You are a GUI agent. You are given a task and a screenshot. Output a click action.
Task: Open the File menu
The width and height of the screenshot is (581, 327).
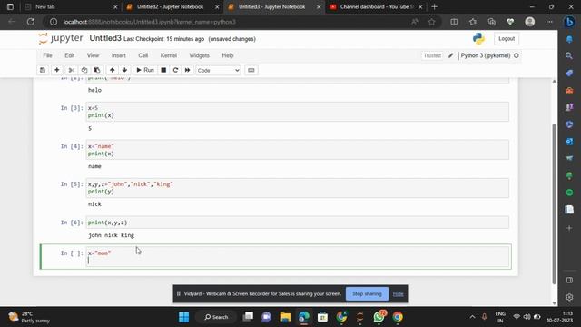[47, 55]
